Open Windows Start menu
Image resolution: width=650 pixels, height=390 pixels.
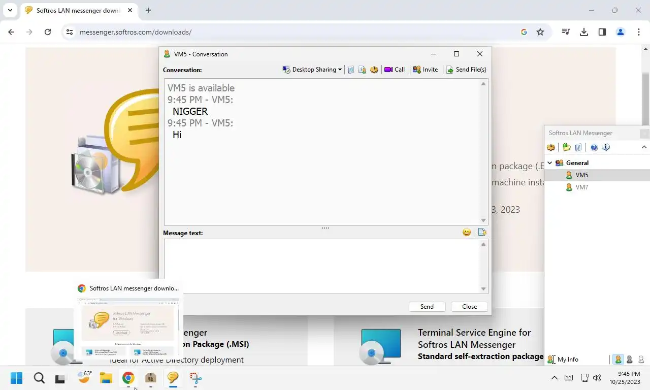[17, 378]
